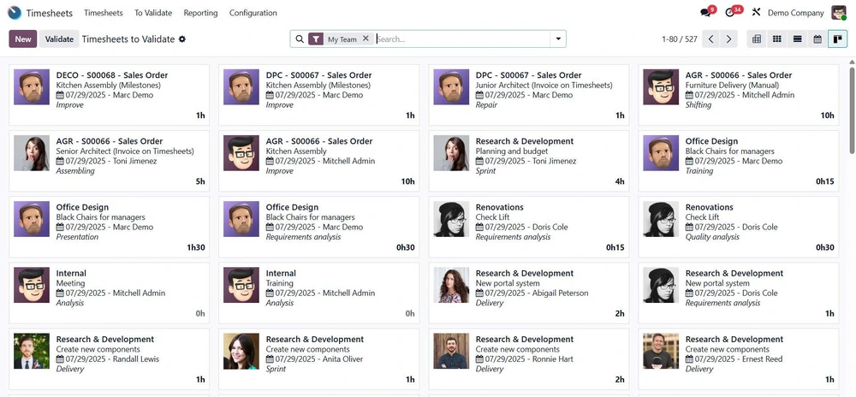Open the Planning and budget card
Screen dimensions: 856x397
click(529, 161)
